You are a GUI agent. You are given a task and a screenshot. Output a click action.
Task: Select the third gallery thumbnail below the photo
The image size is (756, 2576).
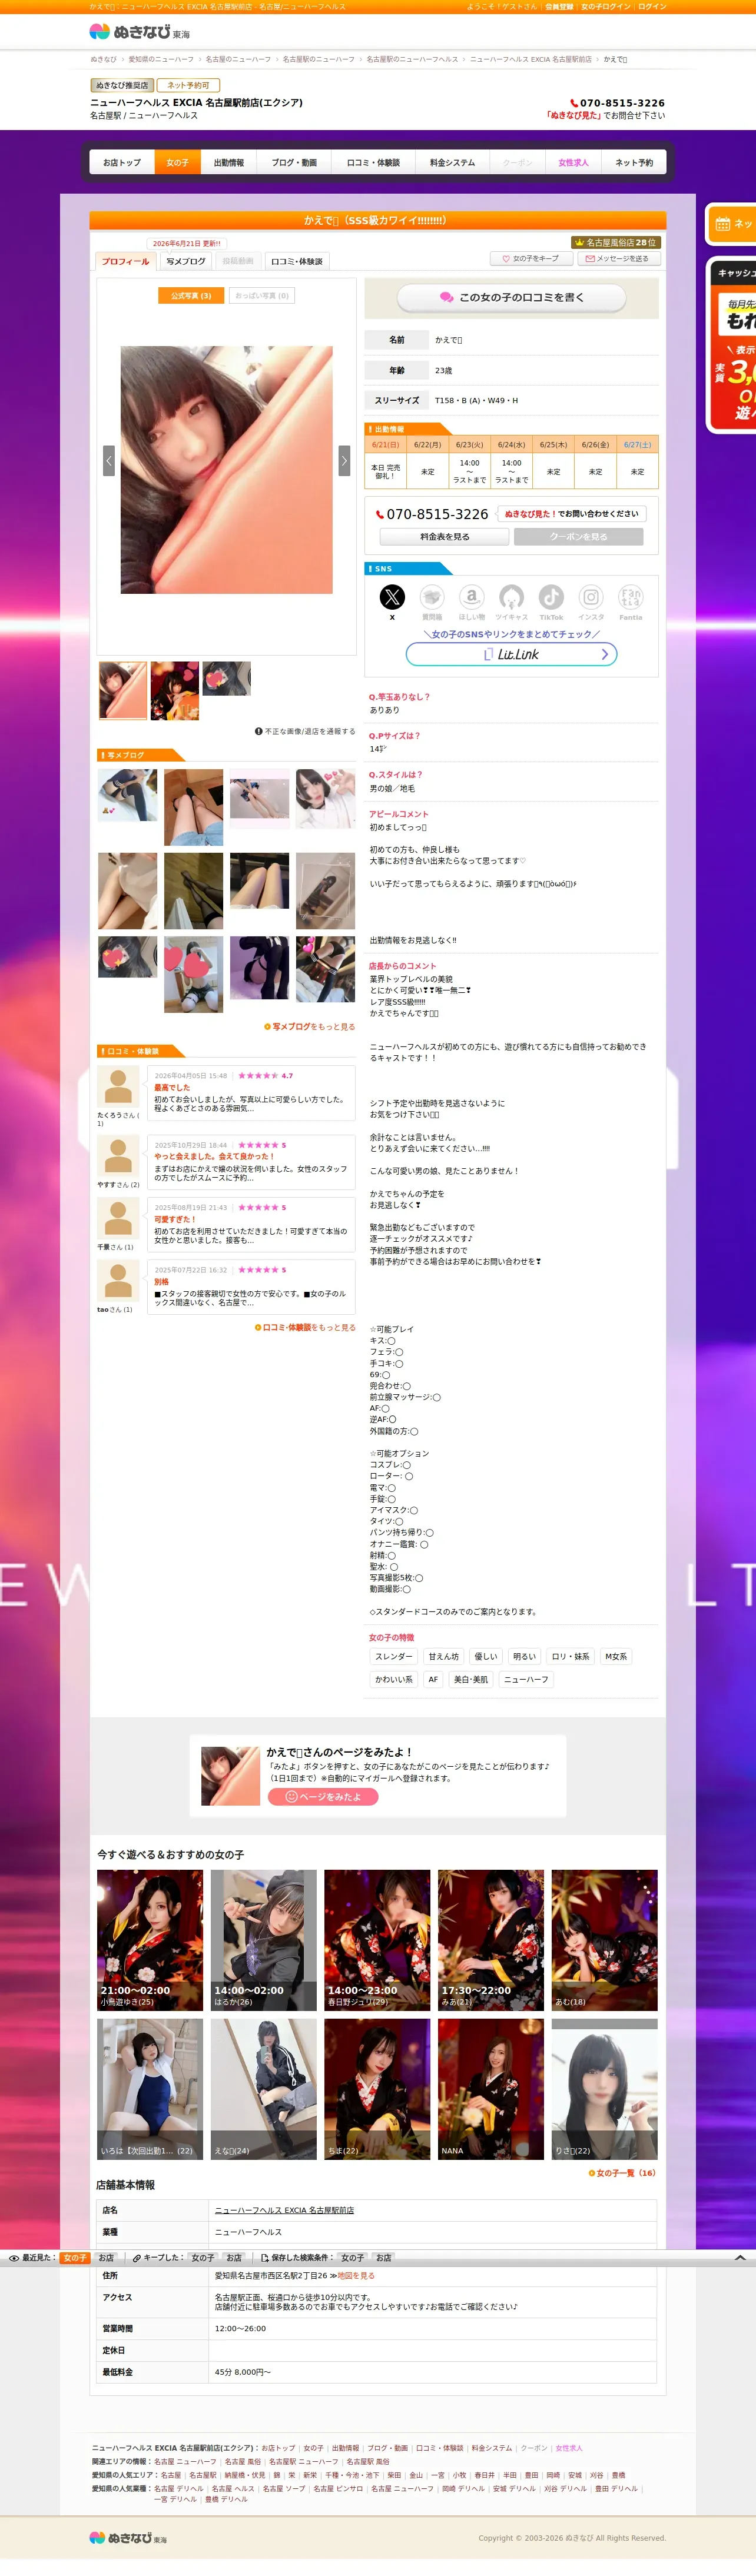226,678
